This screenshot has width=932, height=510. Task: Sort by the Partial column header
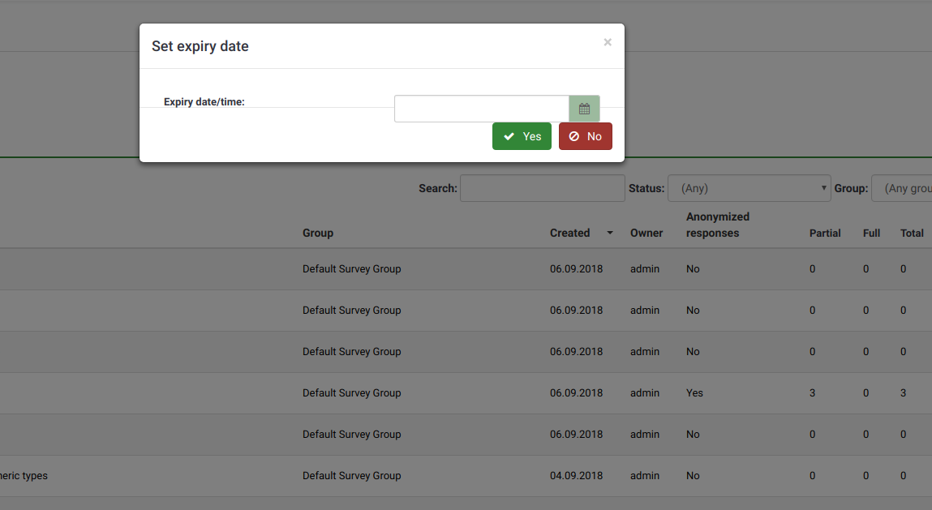[x=825, y=233]
